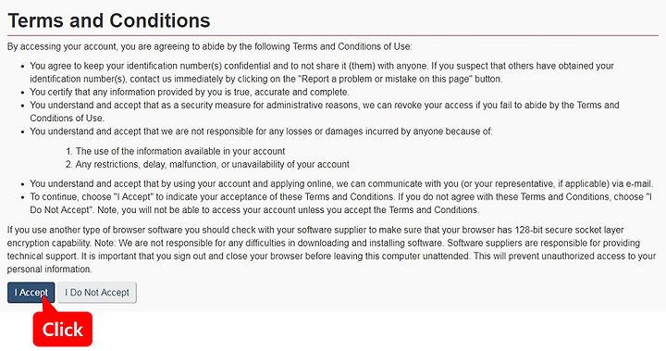Image resolution: width=666 pixels, height=351 pixels.
Task: Click the line about accessing your account unless you accept
Action: click(254, 210)
